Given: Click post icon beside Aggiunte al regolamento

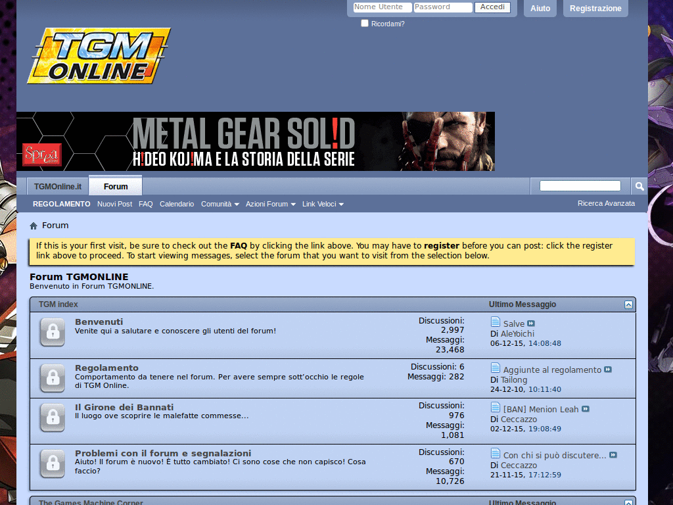Looking at the screenshot, I should [496, 368].
